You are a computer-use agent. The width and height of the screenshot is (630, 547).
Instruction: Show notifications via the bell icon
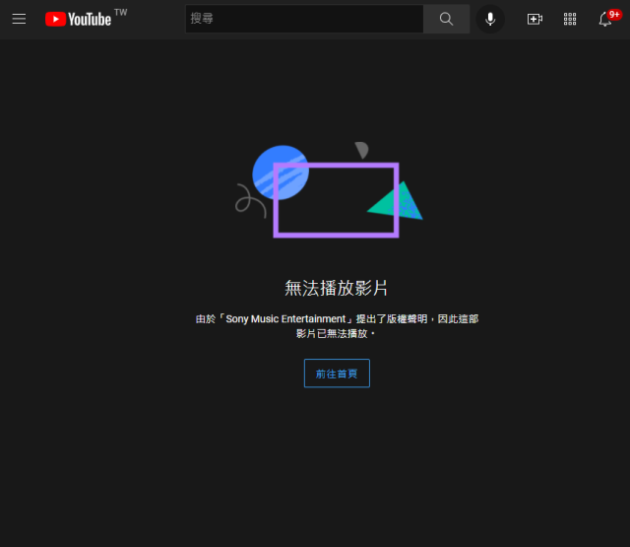pos(605,20)
